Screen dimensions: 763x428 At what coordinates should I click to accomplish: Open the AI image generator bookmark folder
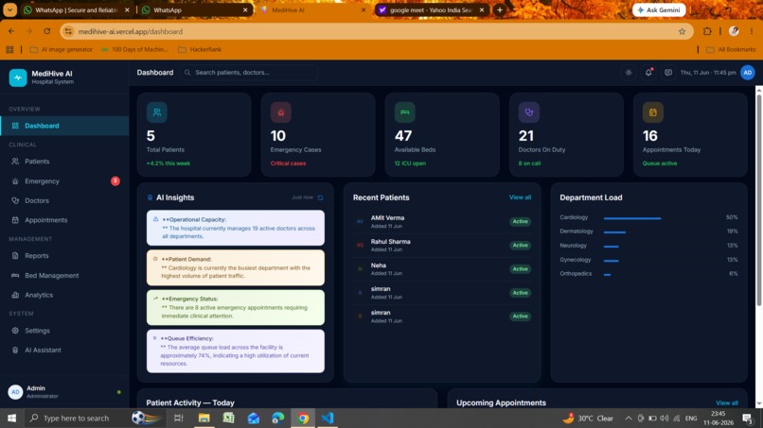pyautogui.click(x=61, y=49)
